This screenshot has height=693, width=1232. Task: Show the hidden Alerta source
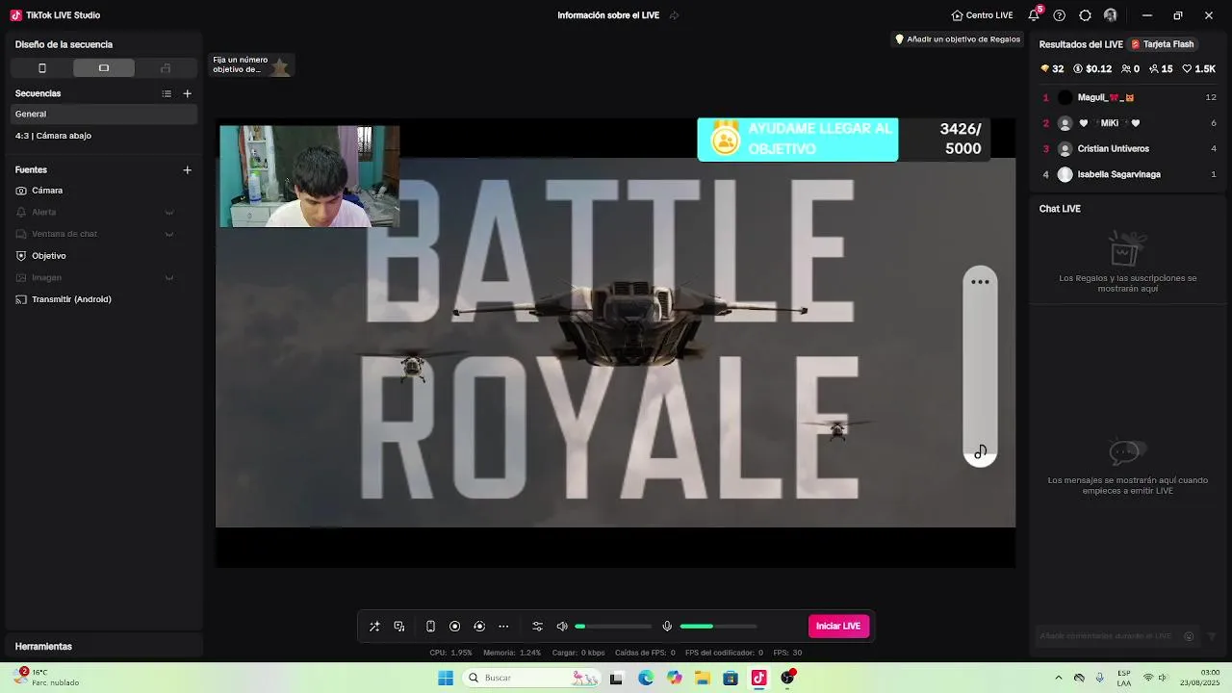coord(169,212)
